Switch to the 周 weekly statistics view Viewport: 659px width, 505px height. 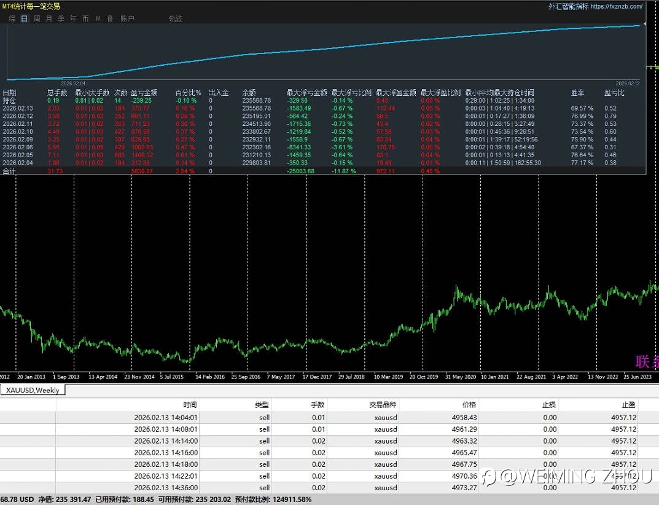37,19
